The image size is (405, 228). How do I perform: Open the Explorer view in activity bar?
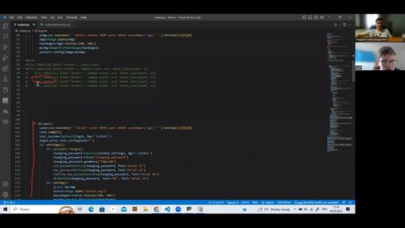coord(5,26)
